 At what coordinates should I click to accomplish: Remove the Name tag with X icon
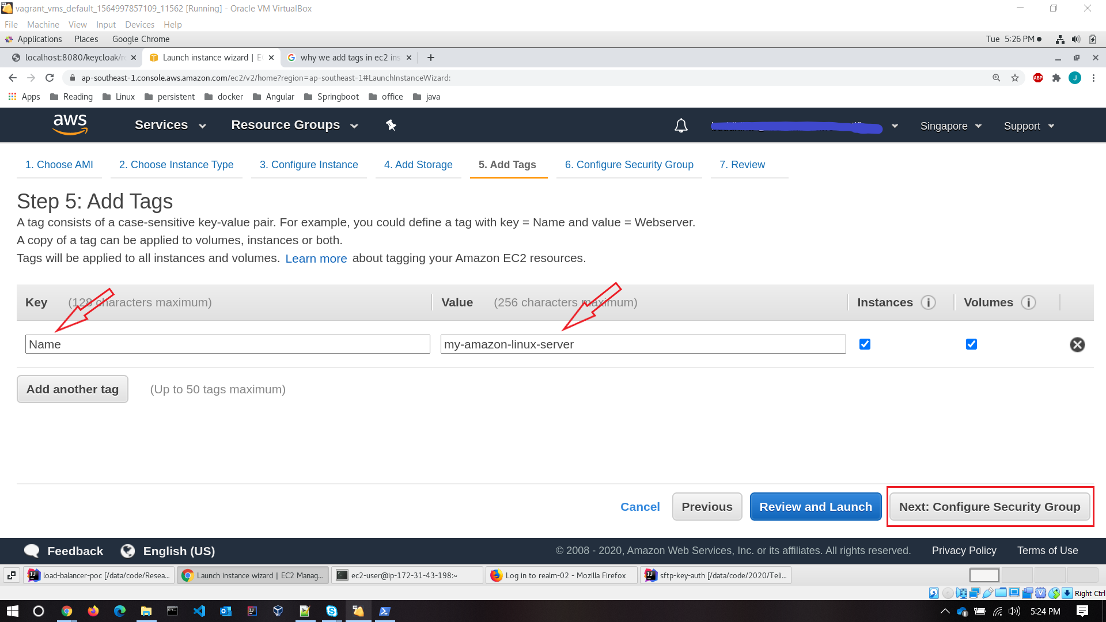(1077, 344)
